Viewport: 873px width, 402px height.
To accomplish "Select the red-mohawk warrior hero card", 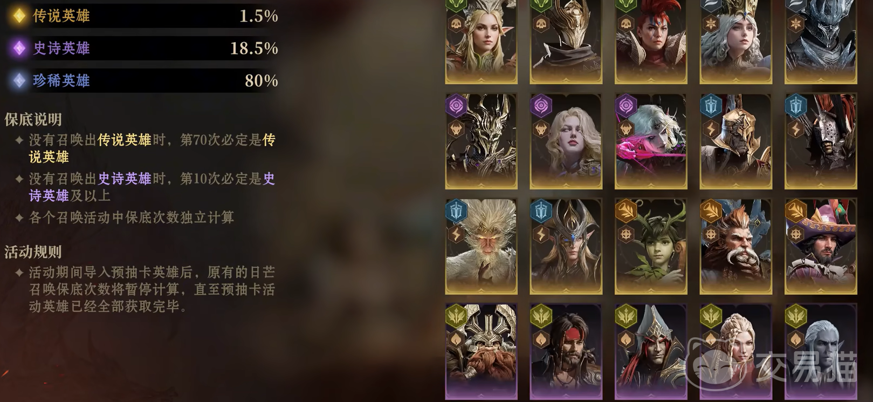I will 651,42.
